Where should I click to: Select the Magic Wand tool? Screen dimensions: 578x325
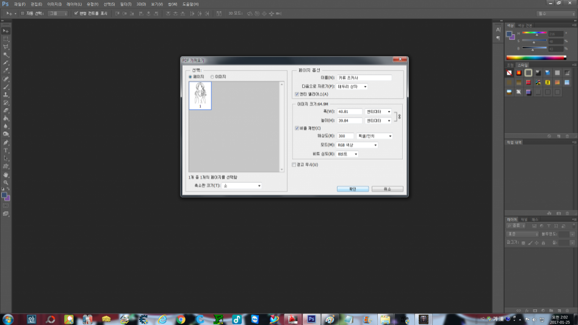[x=6, y=55]
